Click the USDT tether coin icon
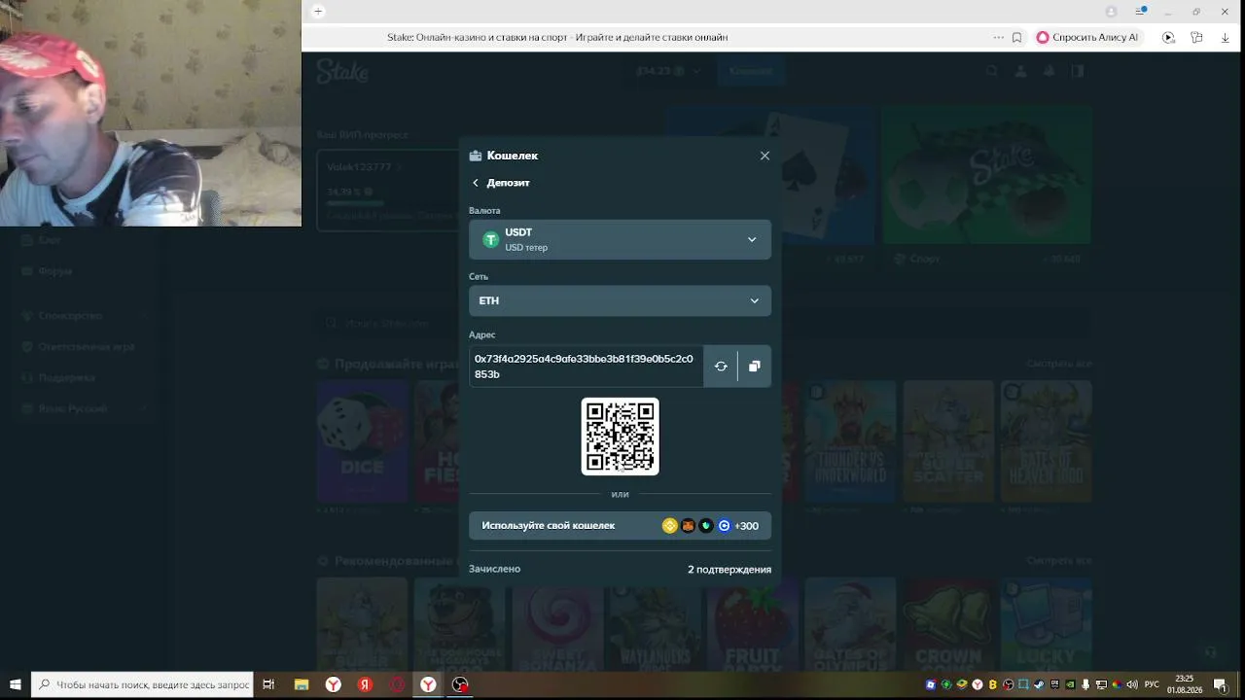Image resolution: width=1245 pixels, height=700 pixels. [491, 239]
